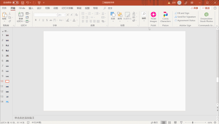
Task: Open the Undo history dropdown arrow
Action: click(x=30, y=3)
